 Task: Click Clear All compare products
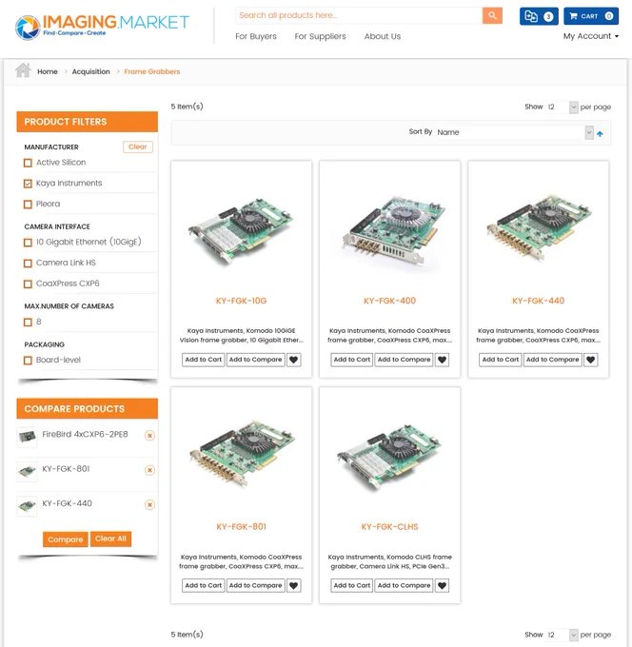(x=110, y=539)
